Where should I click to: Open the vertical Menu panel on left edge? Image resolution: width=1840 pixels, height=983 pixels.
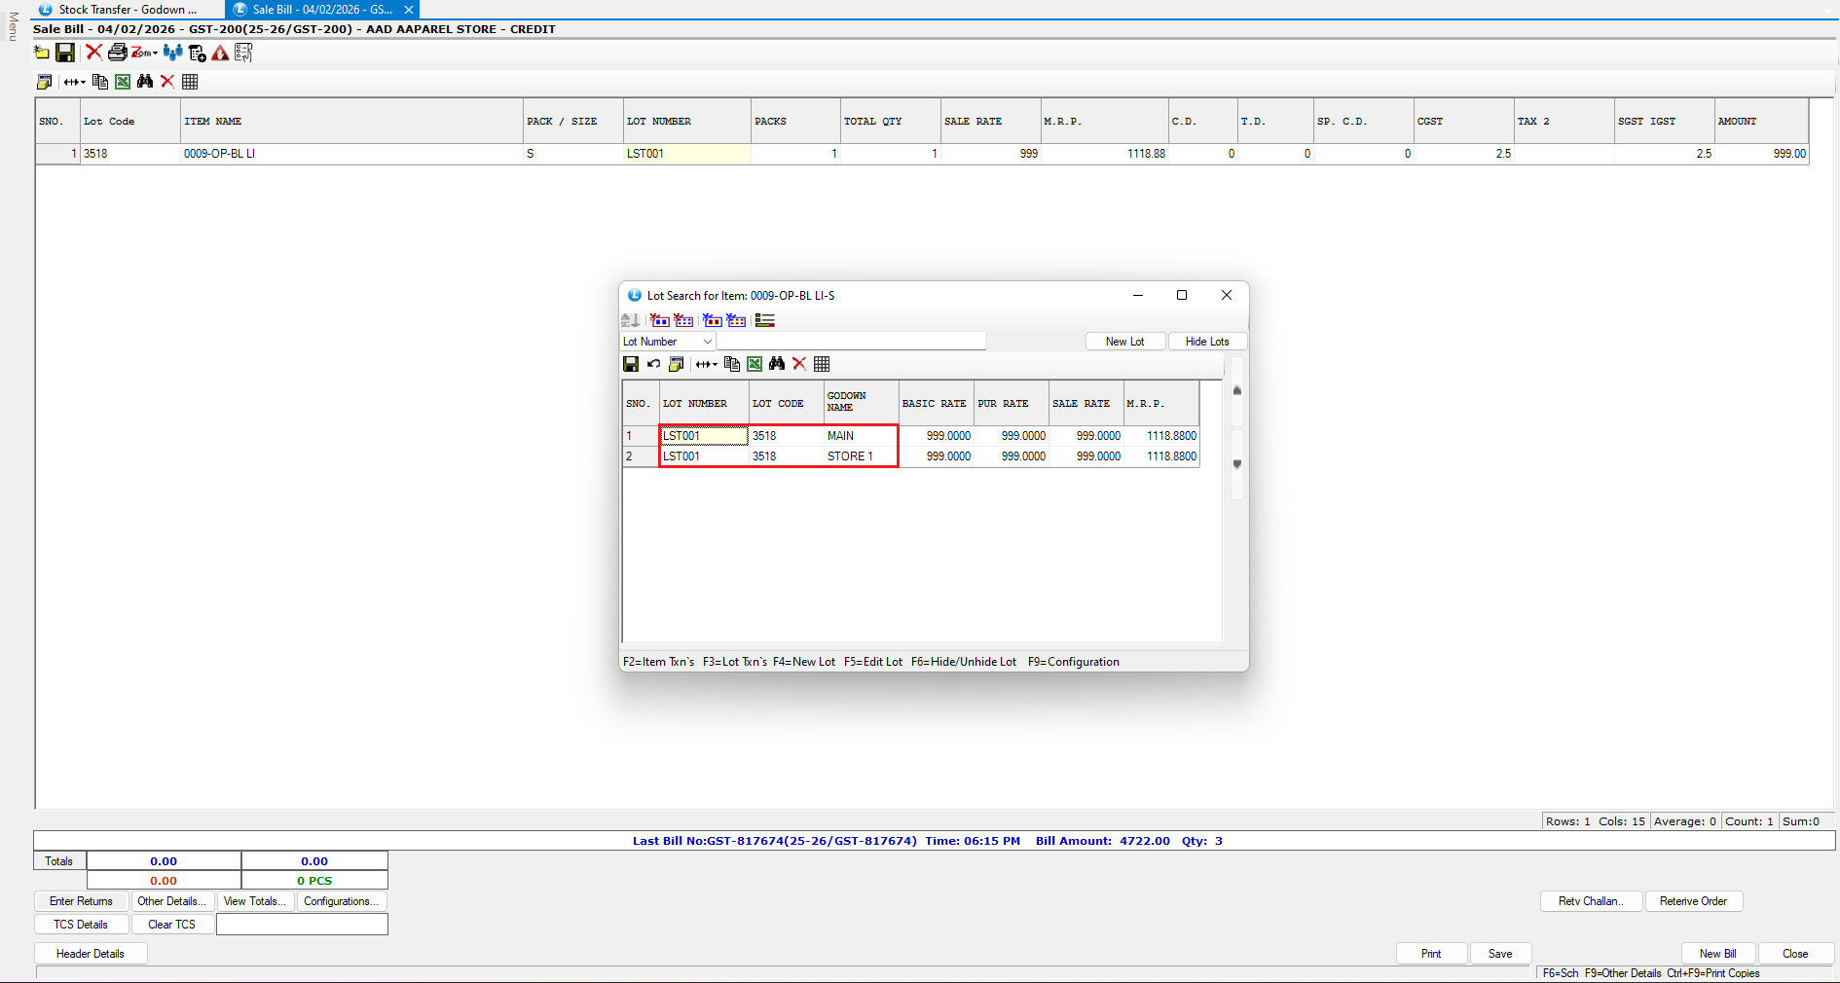[x=13, y=26]
